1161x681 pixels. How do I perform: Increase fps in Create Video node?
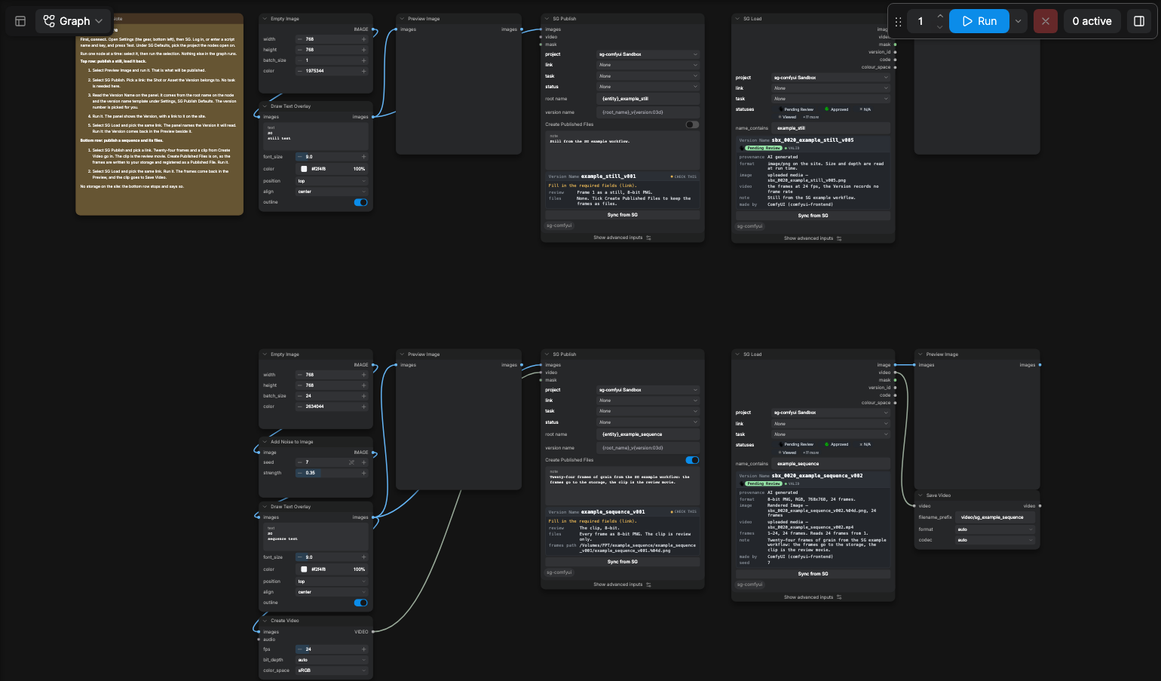point(364,649)
